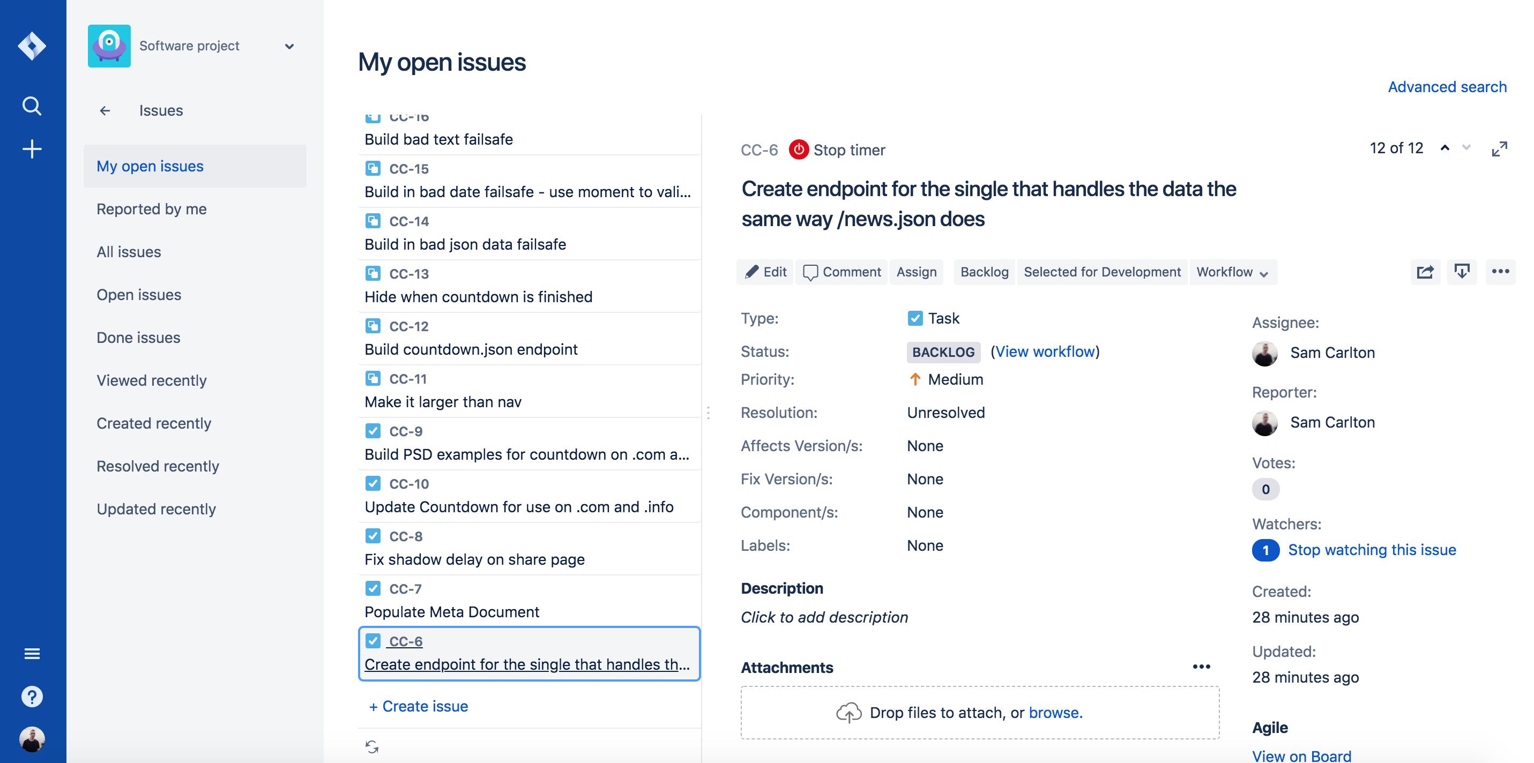Click the plus create icon in sidebar
This screenshot has width=1534, height=763.
click(x=32, y=149)
